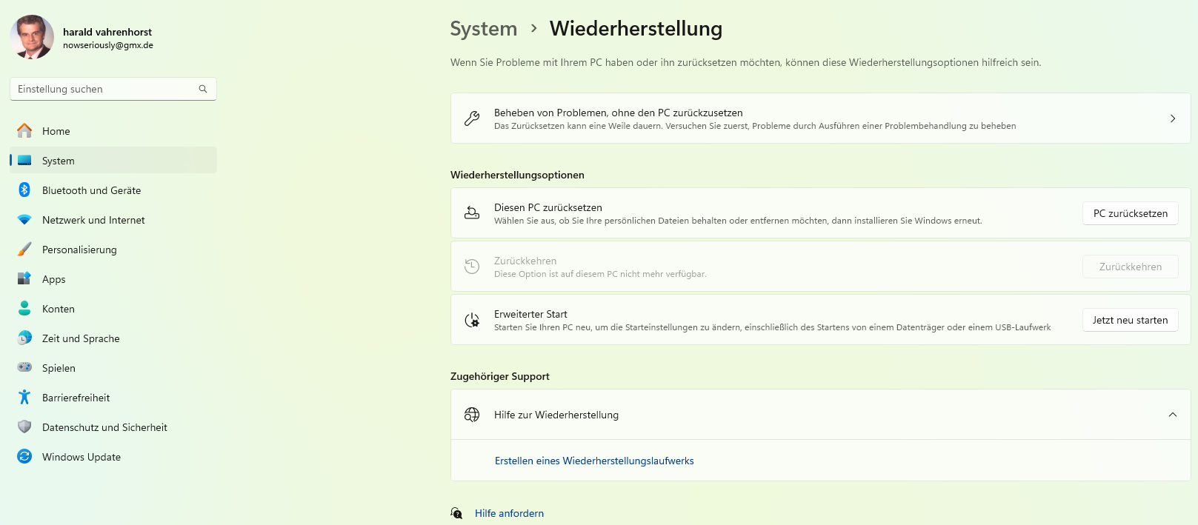Click the Konten person icon
This screenshot has width=1198, height=525.
click(x=24, y=309)
